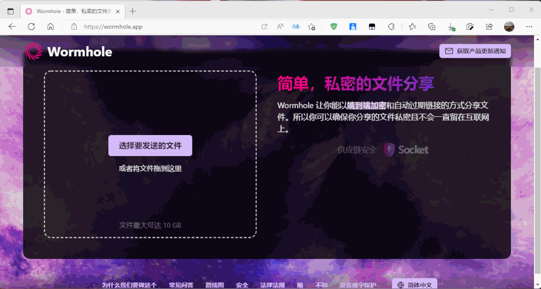Open the Collections panel
This screenshot has height=289, width=541.
pos(432,27)
